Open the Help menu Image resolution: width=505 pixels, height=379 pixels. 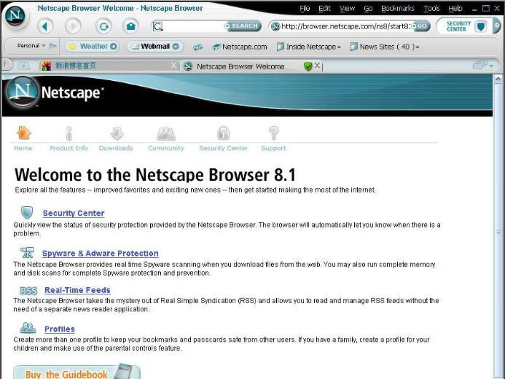click(455, 9)
